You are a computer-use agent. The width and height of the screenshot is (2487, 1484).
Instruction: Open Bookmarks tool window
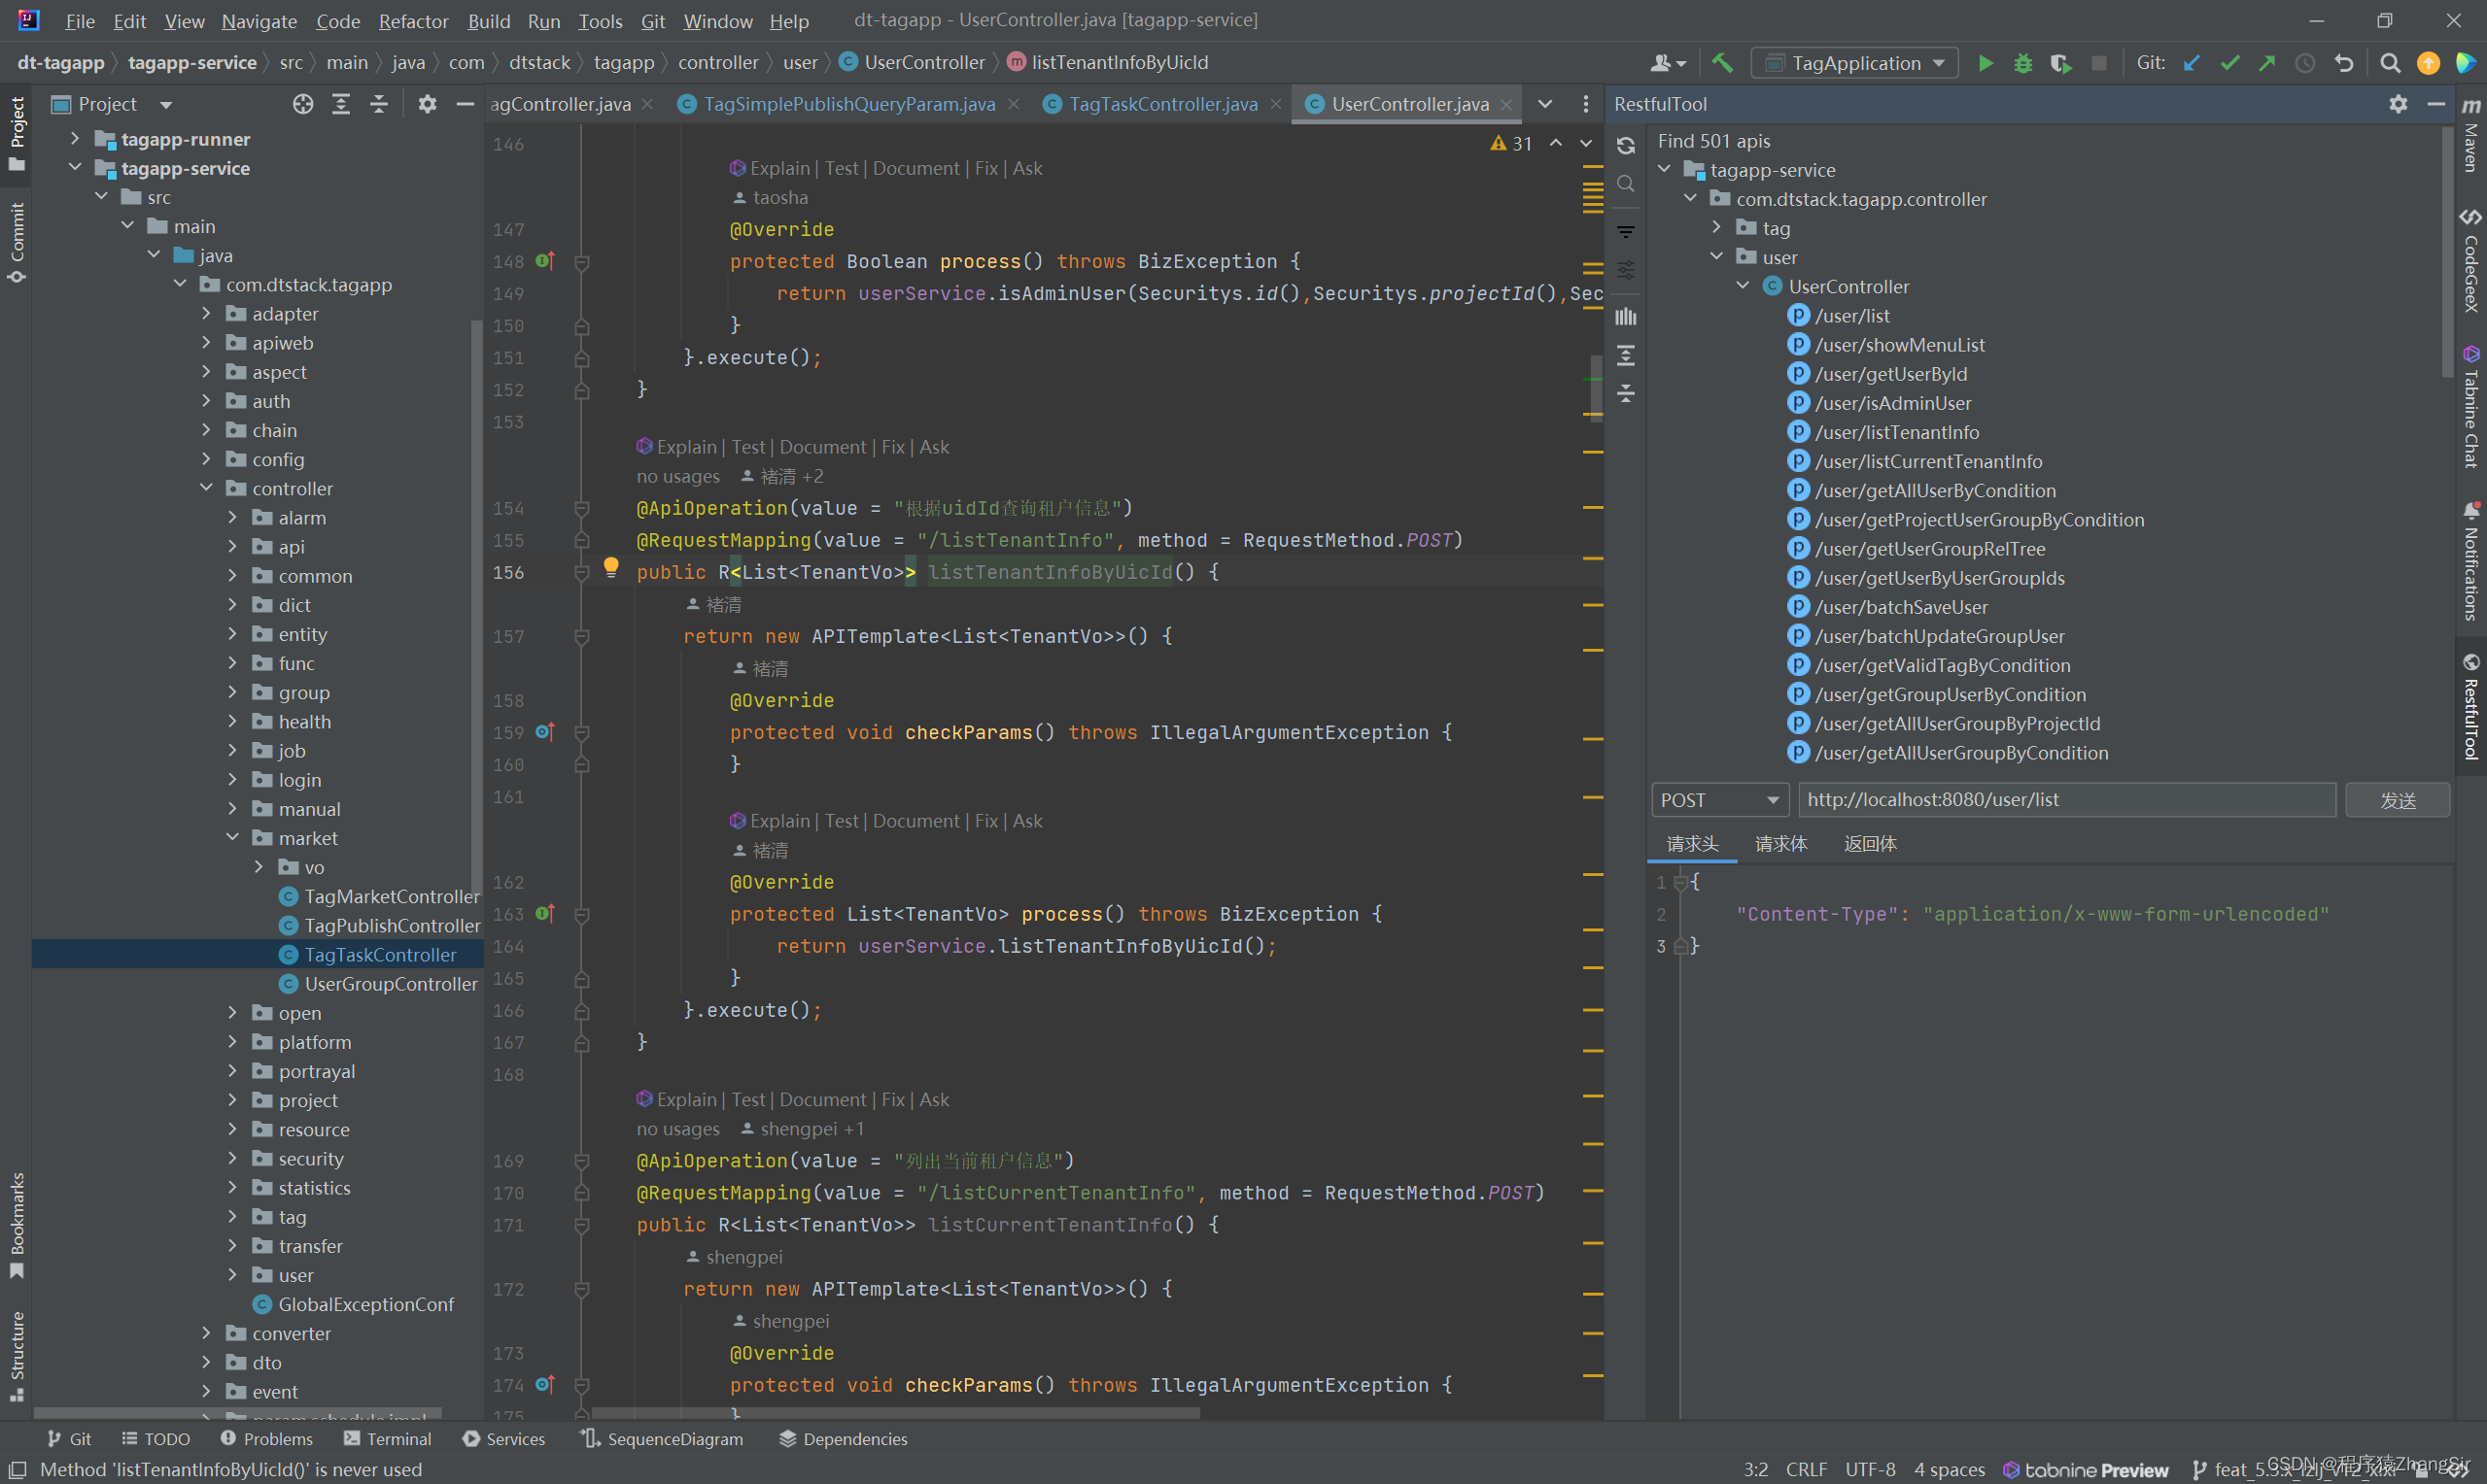[17, 1225]
